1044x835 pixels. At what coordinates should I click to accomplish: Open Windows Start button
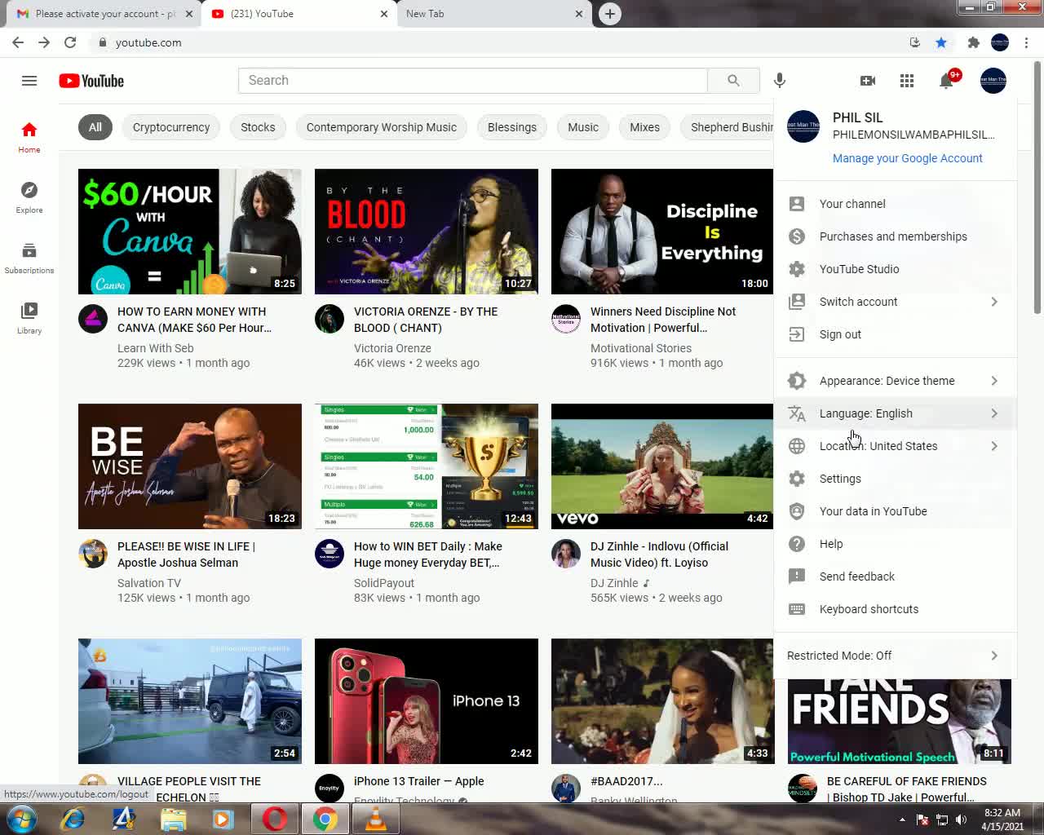(22, 818)
